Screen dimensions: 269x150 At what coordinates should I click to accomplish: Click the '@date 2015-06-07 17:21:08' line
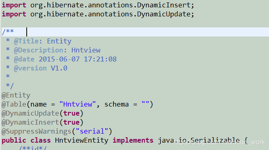coord(61,59)
